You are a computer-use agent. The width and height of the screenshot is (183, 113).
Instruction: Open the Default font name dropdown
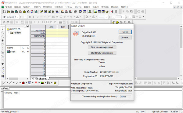click(18, 17)
